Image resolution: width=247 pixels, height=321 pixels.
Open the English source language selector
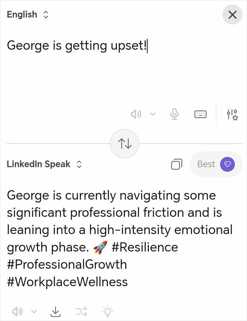(x=45, y=14)
